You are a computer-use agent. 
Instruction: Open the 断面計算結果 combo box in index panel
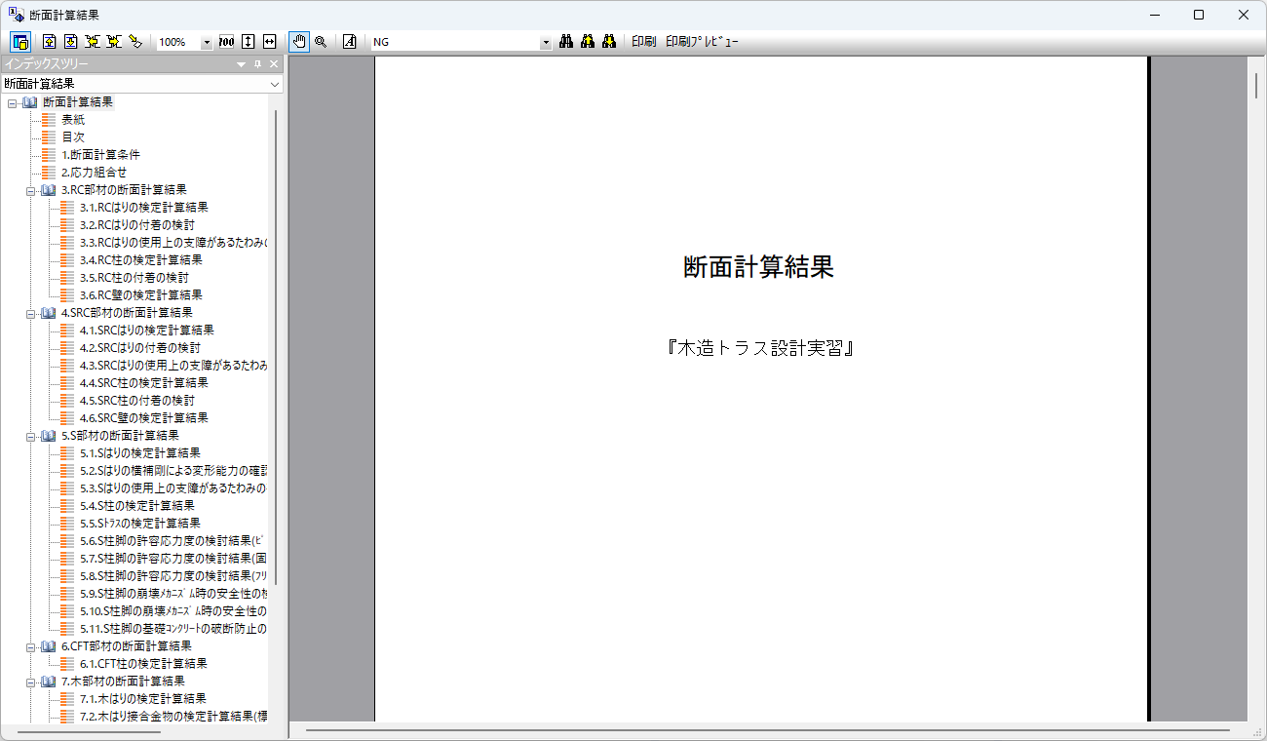pyautogui.click(x=142, y=84)
